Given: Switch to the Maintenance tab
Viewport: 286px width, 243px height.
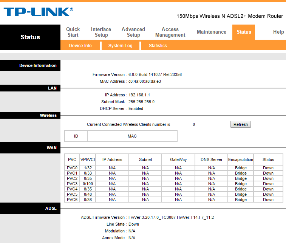Looking at the screenshot, I should click(212, 32).
